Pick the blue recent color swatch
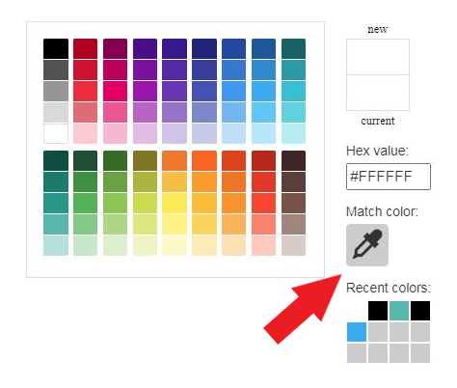 357,332
